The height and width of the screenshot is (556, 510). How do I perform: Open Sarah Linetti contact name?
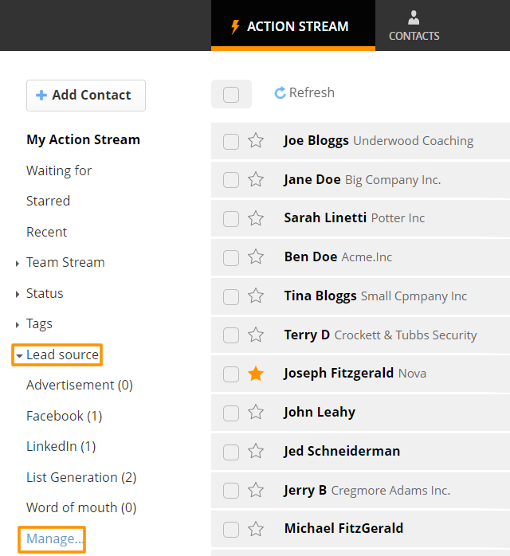[x=325, y=217]
